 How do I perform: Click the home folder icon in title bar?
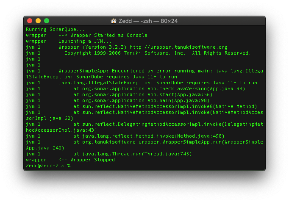point(114,21)
